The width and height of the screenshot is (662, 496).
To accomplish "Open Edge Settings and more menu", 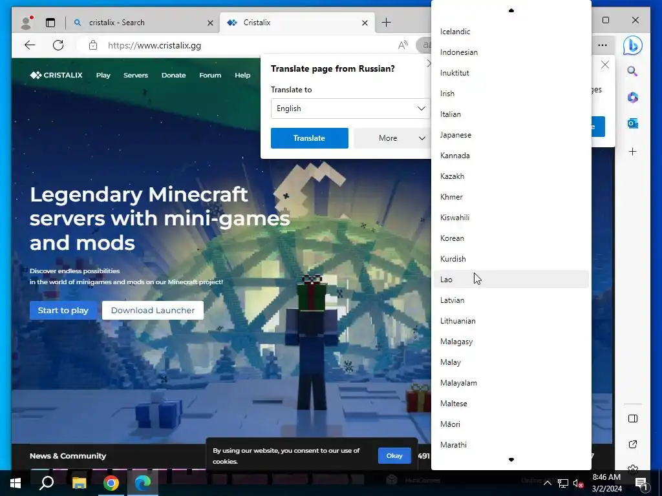I will click(x=603, y=45).
